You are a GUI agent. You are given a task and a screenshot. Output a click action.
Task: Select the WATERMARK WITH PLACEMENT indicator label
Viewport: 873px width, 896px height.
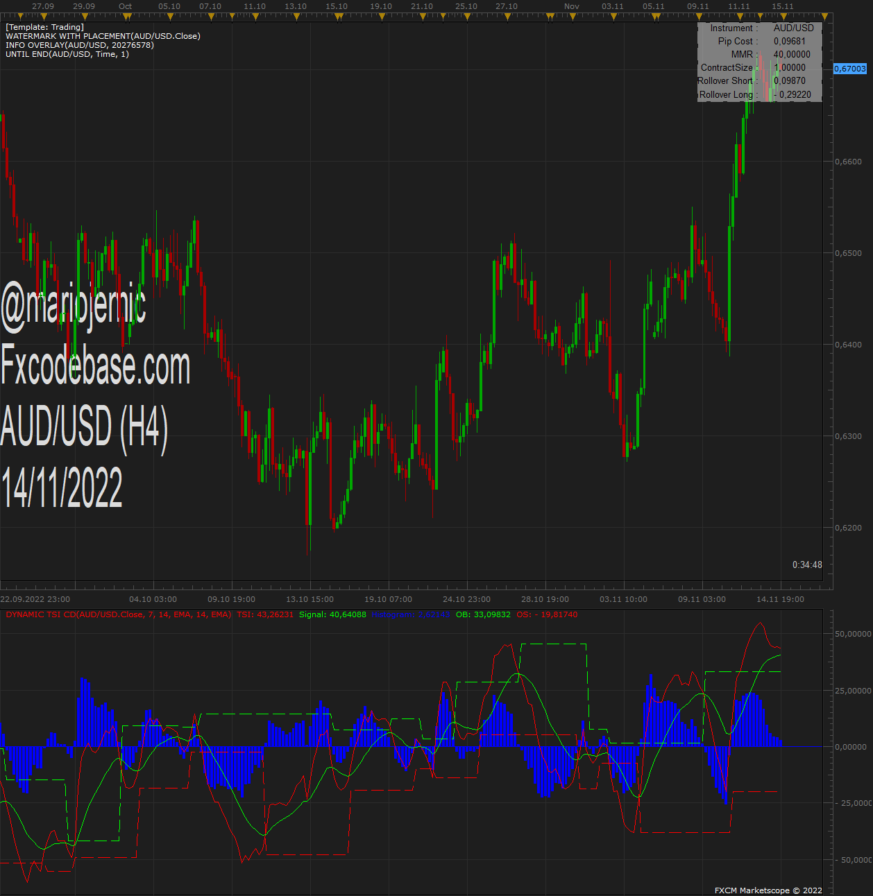[x=103, y=36]
